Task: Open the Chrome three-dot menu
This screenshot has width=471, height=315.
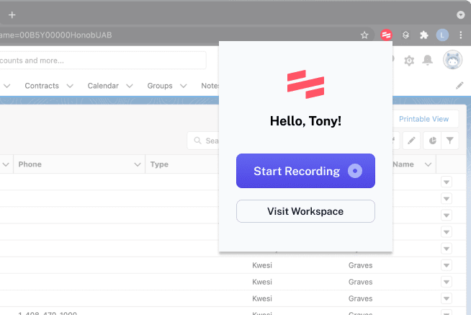Action: 460,35
